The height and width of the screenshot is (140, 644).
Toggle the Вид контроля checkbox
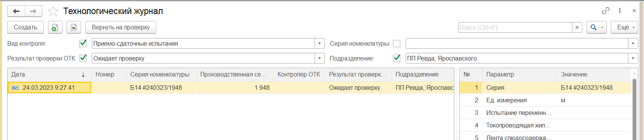83,43
